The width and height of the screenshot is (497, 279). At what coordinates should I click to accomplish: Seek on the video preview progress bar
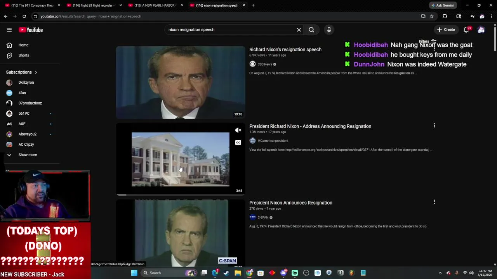[x=181, y=195]
